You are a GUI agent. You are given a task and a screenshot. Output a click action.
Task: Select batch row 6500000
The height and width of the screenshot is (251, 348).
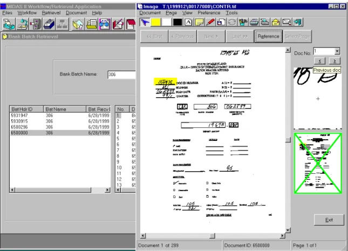click(x=60, y=133)
